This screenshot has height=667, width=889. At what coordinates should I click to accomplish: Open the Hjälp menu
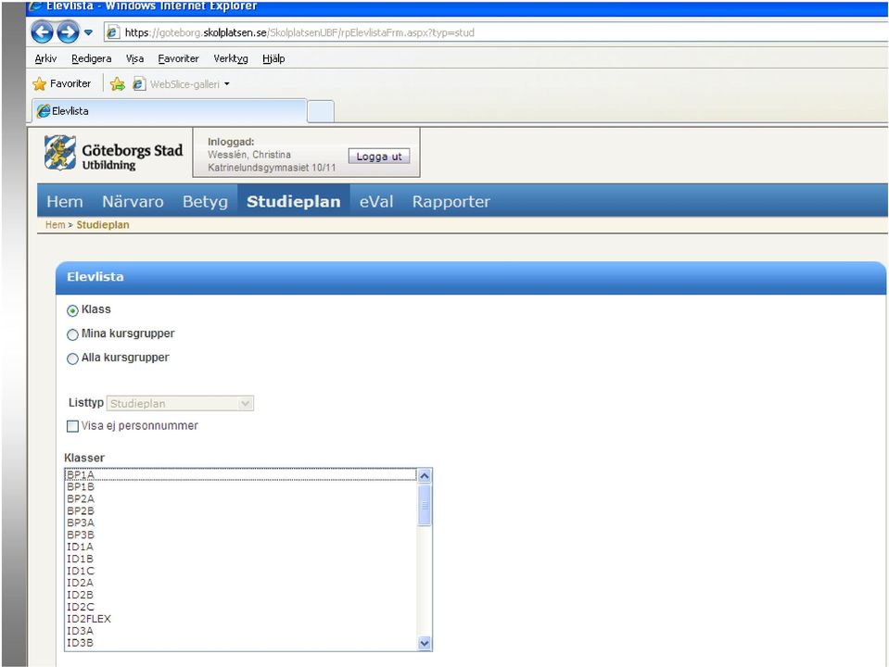tap(273, 58)
